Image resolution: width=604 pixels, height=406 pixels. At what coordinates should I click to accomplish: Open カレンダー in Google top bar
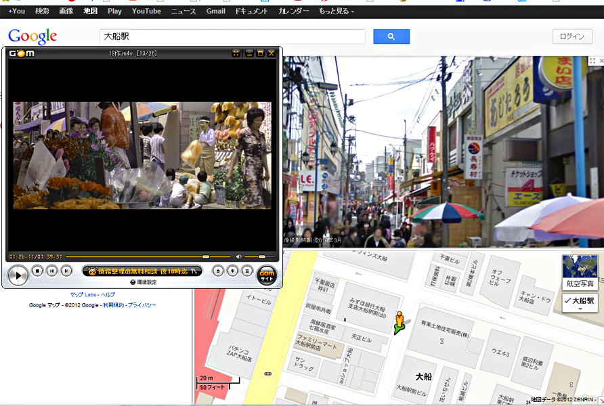(293, 11)
